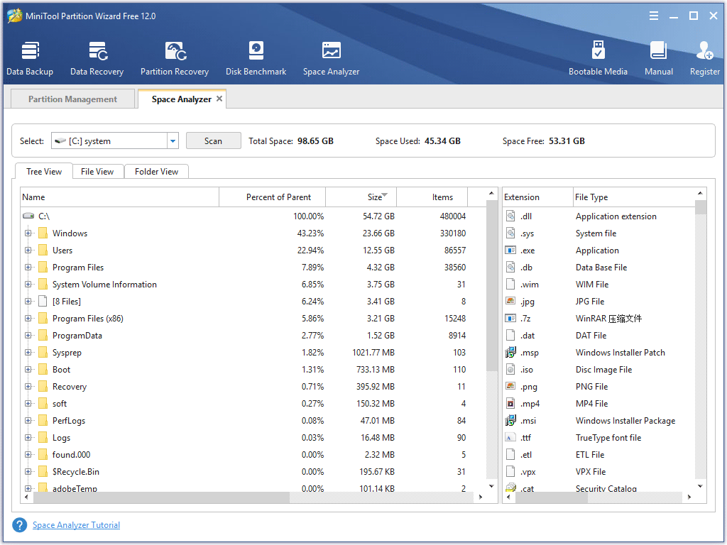Select the Space Analyzer tab
The image size is (727, 545).
pyautogui.click(x=182, y=99)
